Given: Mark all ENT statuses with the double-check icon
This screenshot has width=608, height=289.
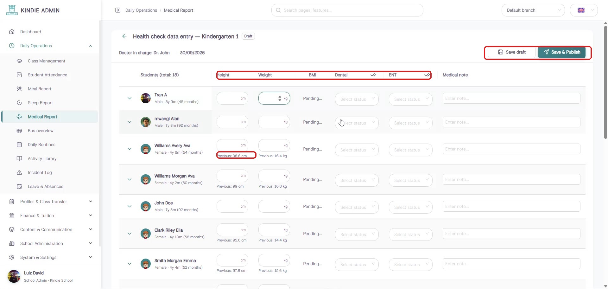Looking at the screenshot, I should point(427,75).
